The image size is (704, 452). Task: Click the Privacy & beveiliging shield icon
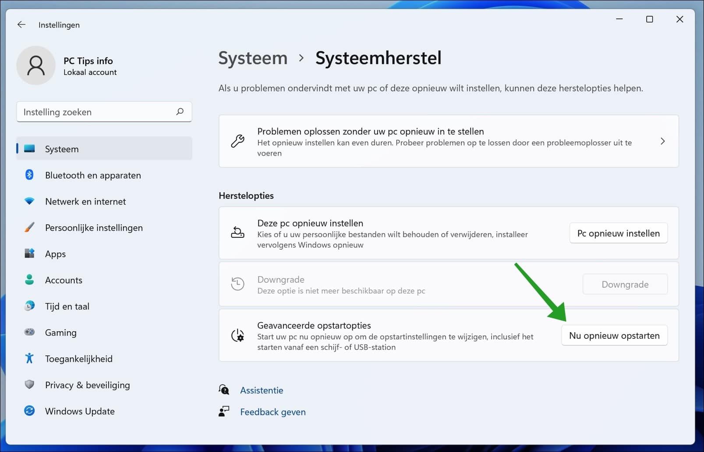[x=29, y=385]
